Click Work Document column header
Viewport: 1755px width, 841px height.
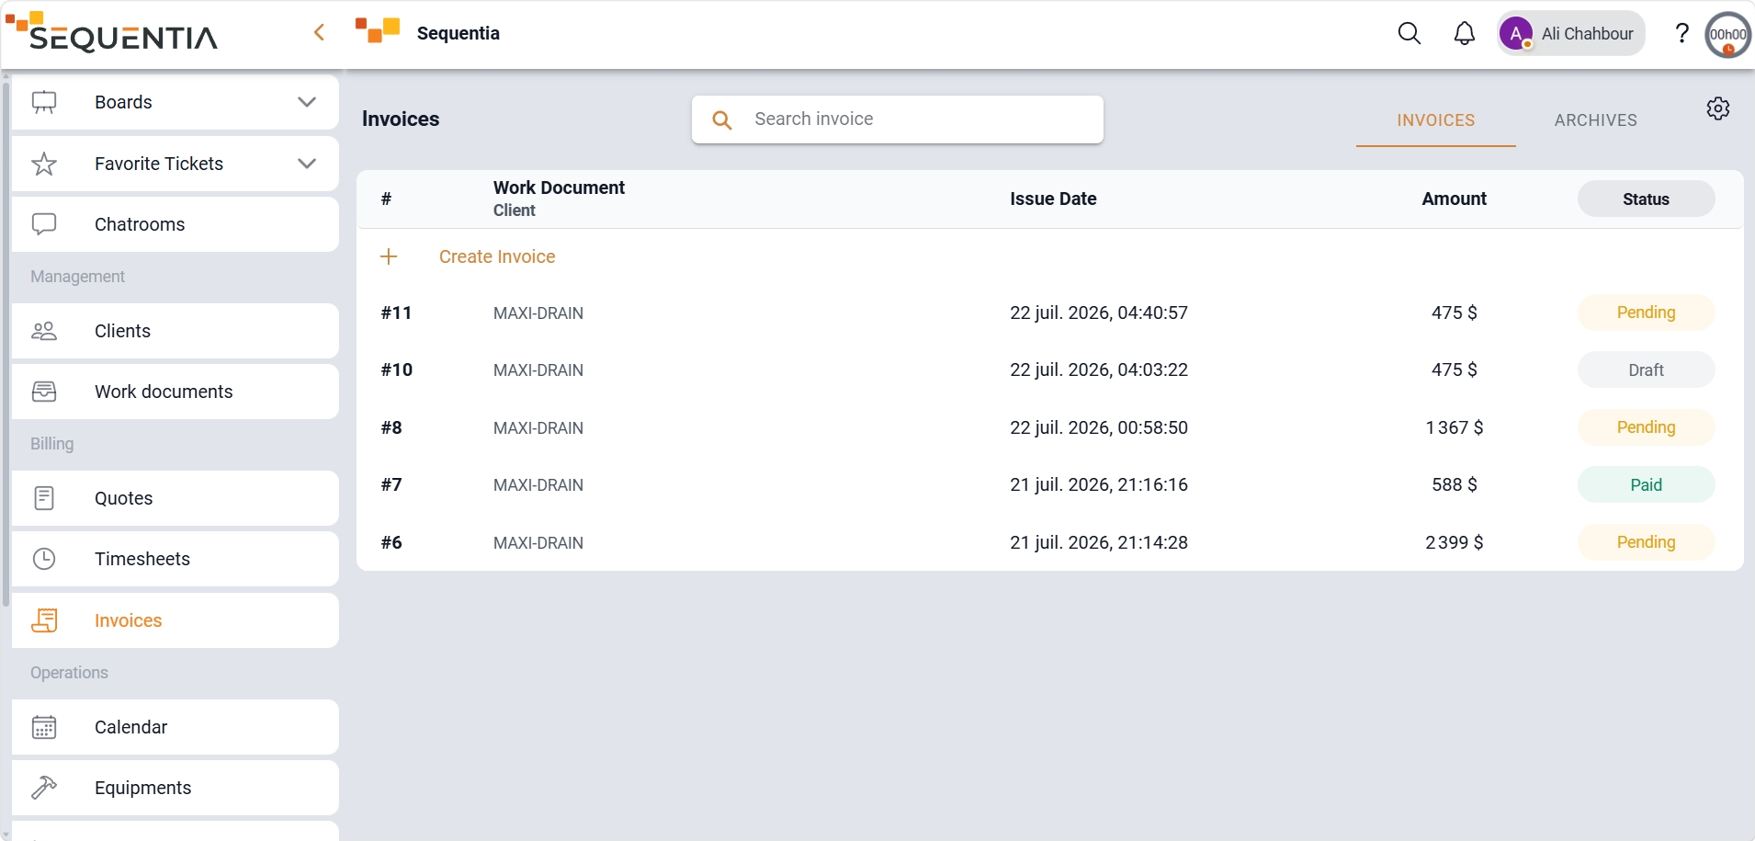[559, 188]
